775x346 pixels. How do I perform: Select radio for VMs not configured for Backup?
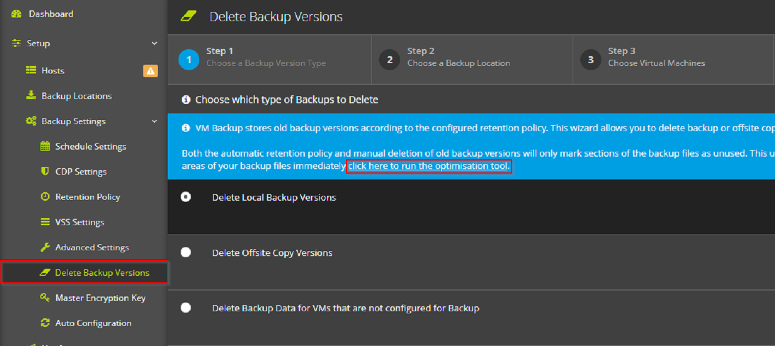point(186,308)
